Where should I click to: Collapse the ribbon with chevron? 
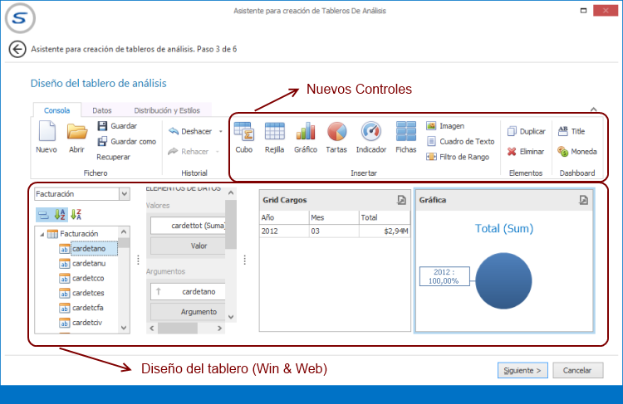click(594, 110)
